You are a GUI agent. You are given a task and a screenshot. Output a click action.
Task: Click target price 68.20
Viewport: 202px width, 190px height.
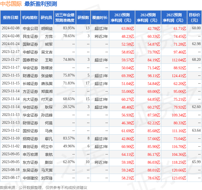196,59
